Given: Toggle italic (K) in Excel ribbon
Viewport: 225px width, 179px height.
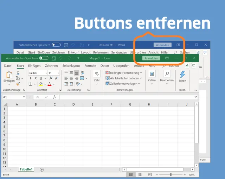Looking at the screenshot, I should [36, 78].
